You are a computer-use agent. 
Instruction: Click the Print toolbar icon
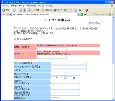[x=75, y=10]
